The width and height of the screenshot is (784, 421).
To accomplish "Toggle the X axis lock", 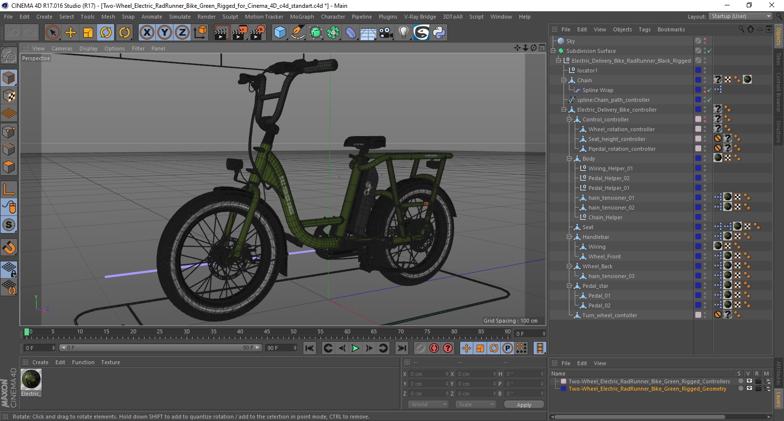I will click(147, 33).
